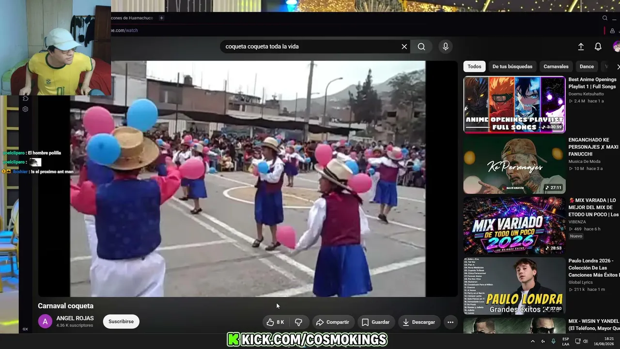Image resolution: width=620 pixels, height=349 pixels.
Task: Open a new browser tab with plus
Action: (x=162, y=18)
